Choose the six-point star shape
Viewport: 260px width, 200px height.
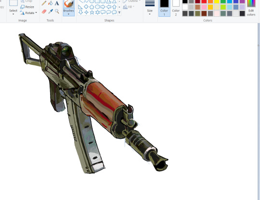97,12
